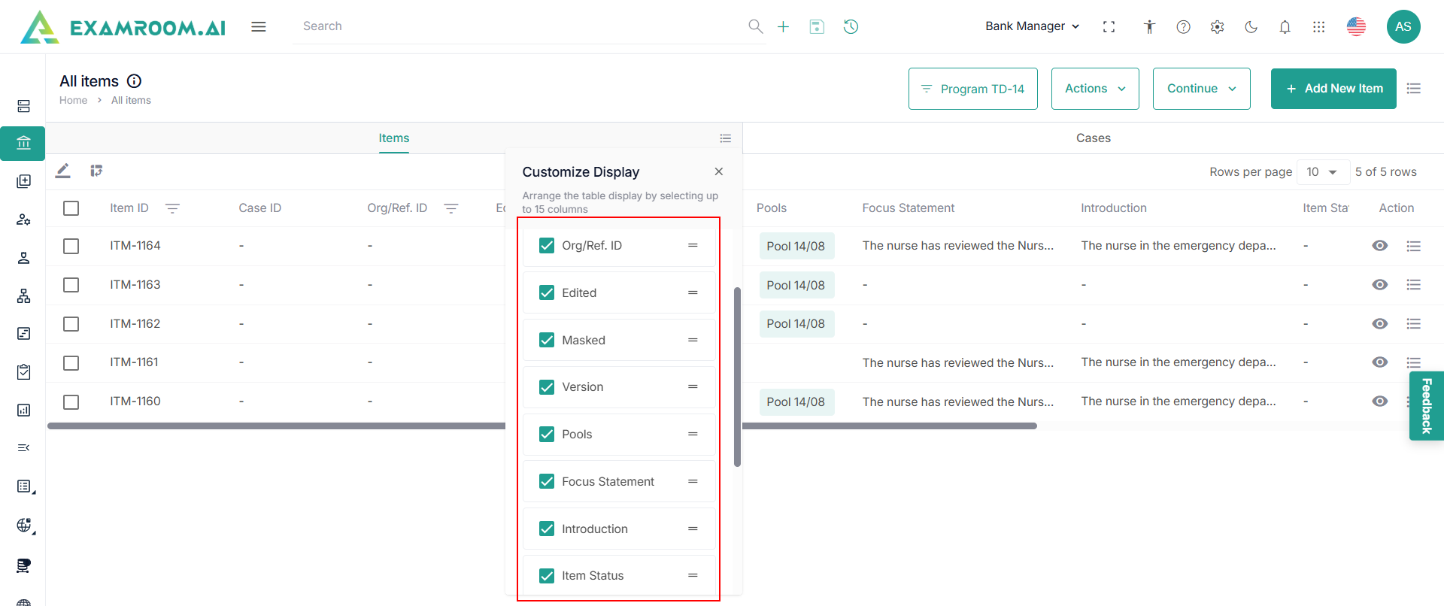Viewport: 1444px width, 606px height.
Task: Select the Items tab
Action: click(393, 138)
